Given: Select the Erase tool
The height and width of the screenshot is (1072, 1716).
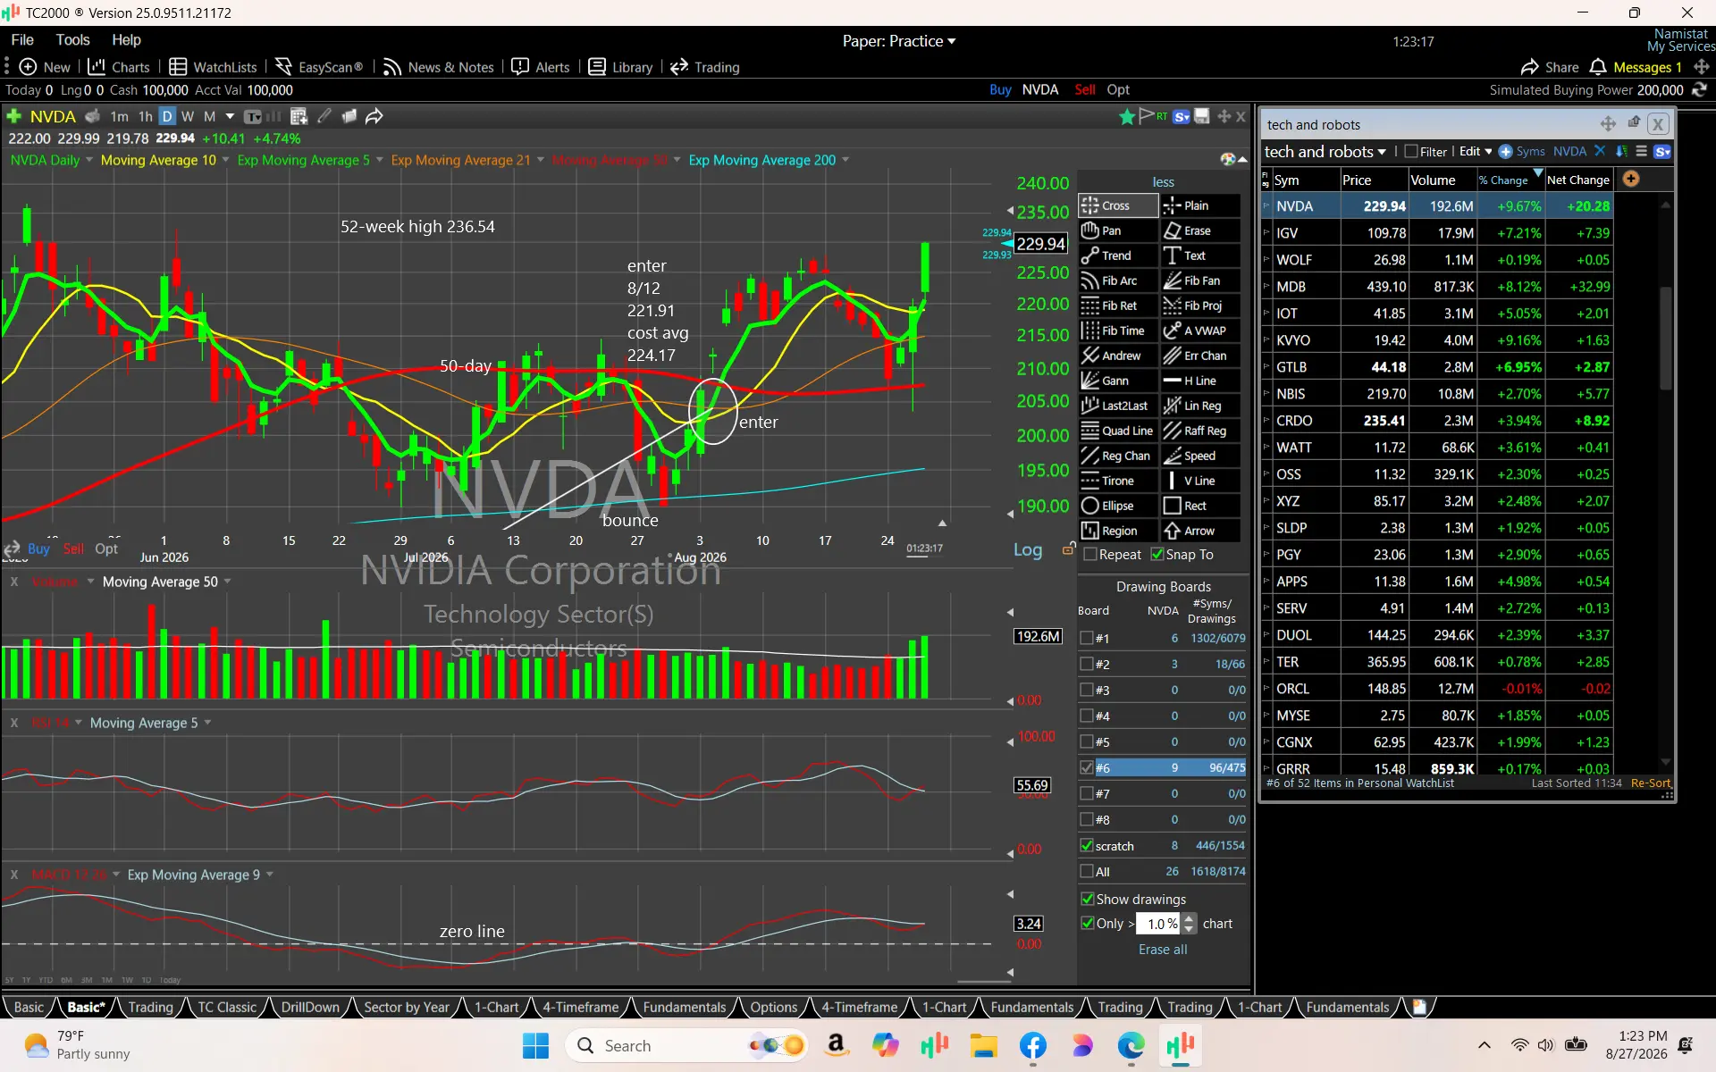Looking at the screenshot, I should pos(1200,230).
